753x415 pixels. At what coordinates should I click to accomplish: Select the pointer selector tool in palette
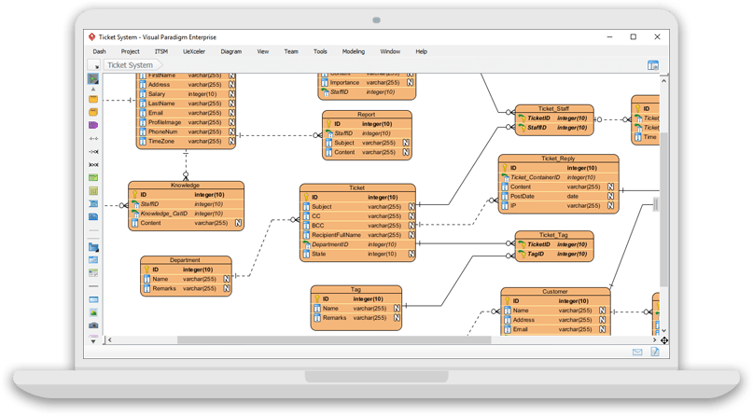(x=93, y=78)
